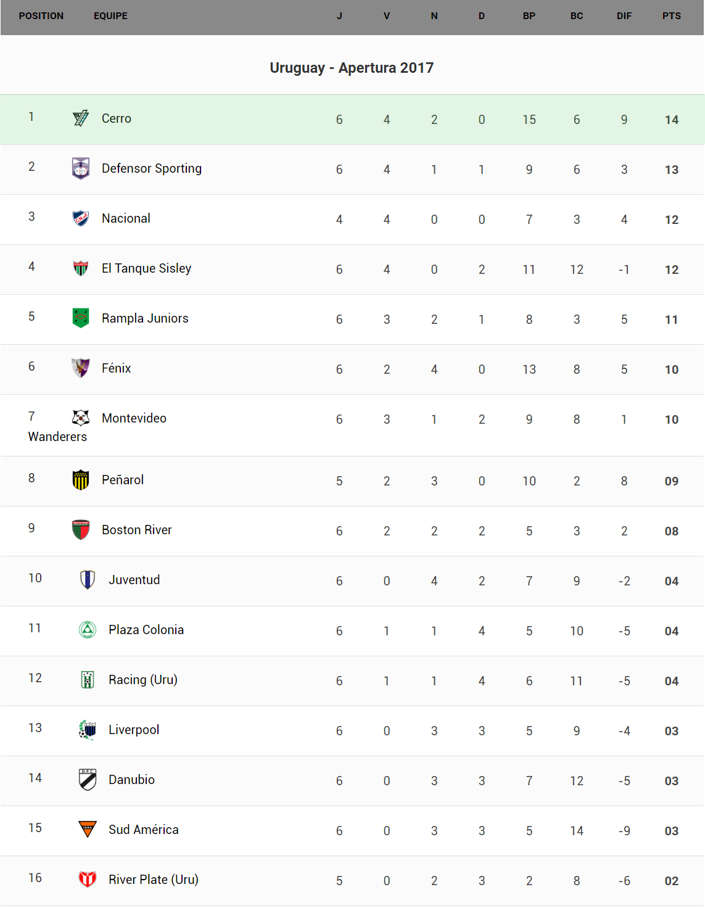Click the River Plate (Uru) crest
Image resolution: width=705 pixels, height=908 pixels.
point(88,879)
